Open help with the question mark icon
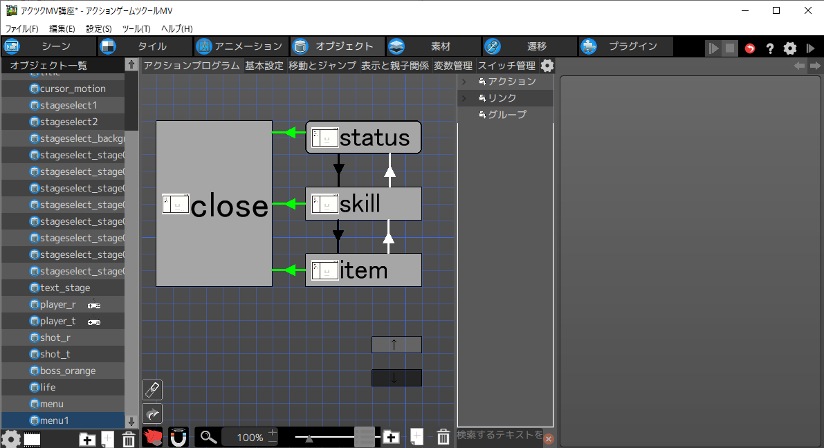824x448 pixels. tap(769, 48)
